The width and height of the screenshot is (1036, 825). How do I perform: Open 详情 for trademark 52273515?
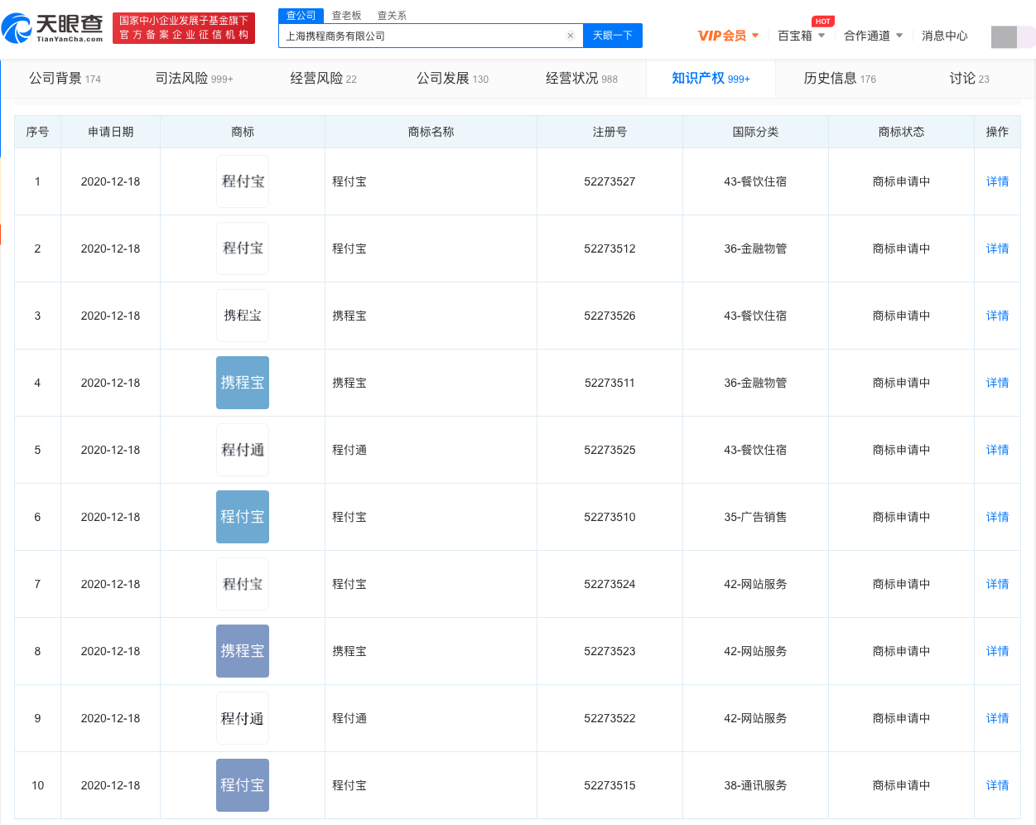point(996,784)
